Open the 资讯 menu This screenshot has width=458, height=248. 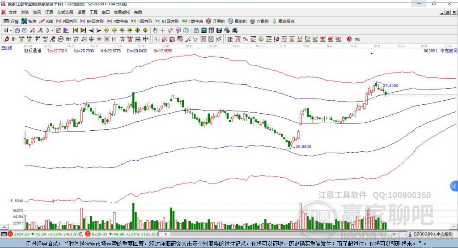[37, 12]
